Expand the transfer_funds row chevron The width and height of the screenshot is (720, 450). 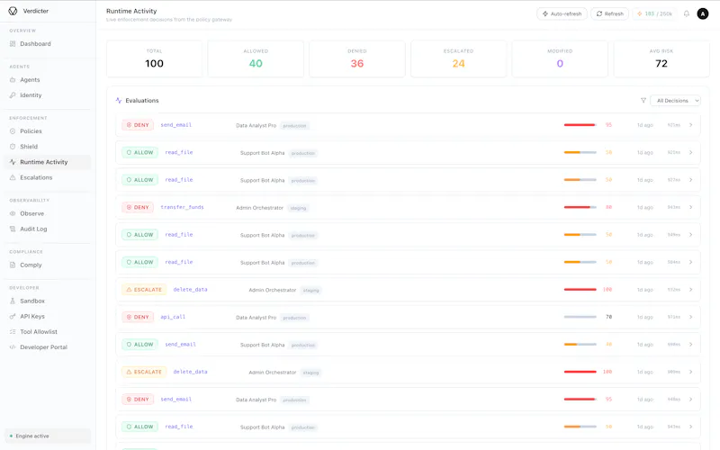[x=690, y=207]
